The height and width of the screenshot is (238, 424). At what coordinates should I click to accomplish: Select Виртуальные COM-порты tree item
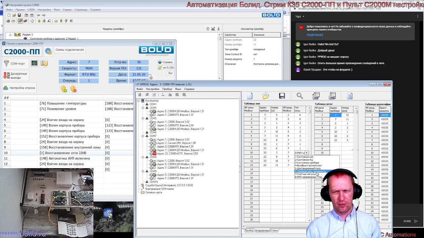pyautogui.click(x=160, y=189)
